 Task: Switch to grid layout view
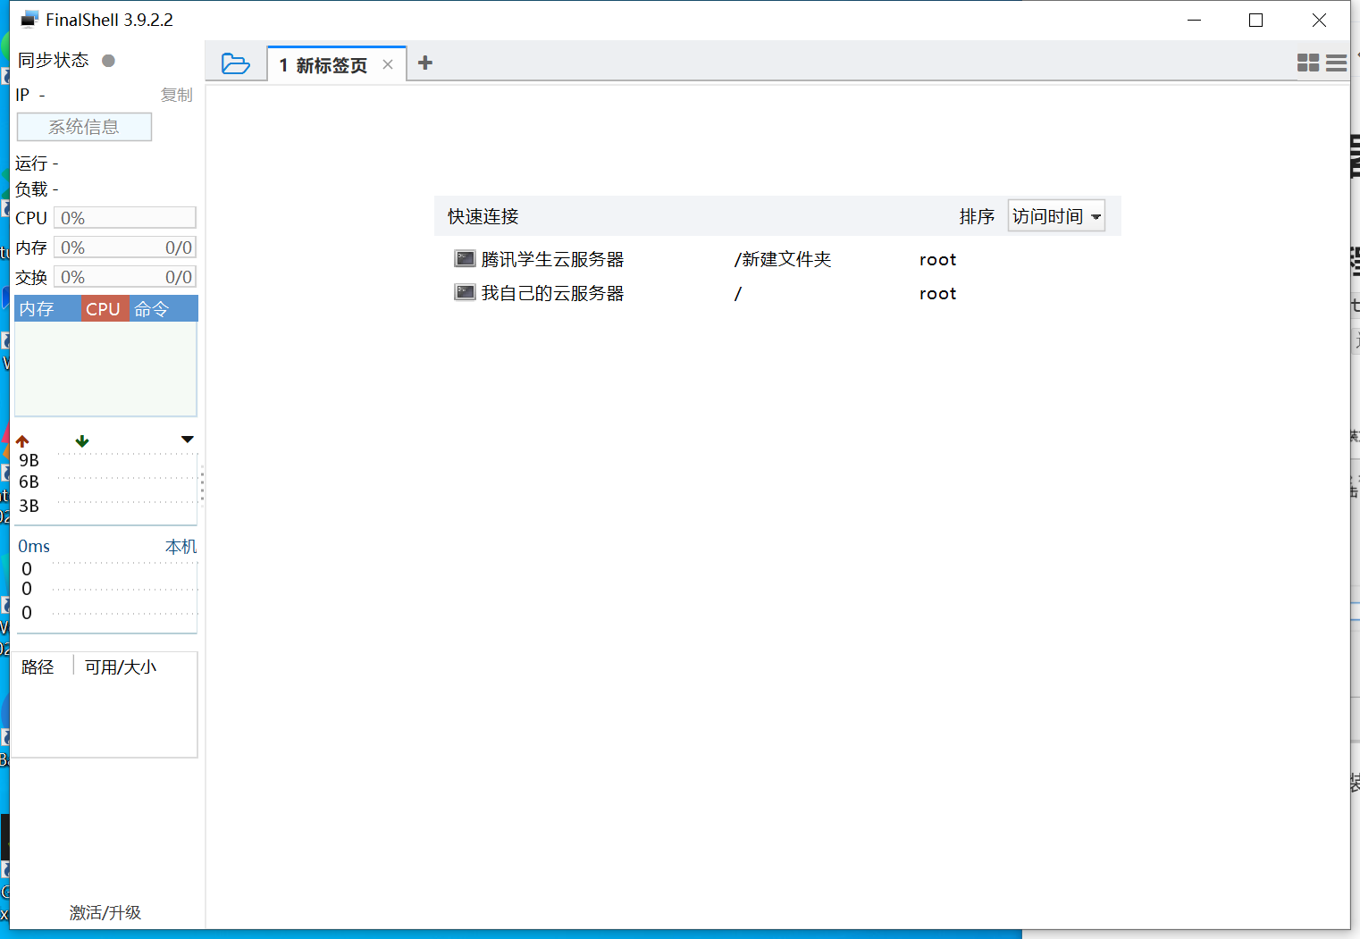[1308, 63]
